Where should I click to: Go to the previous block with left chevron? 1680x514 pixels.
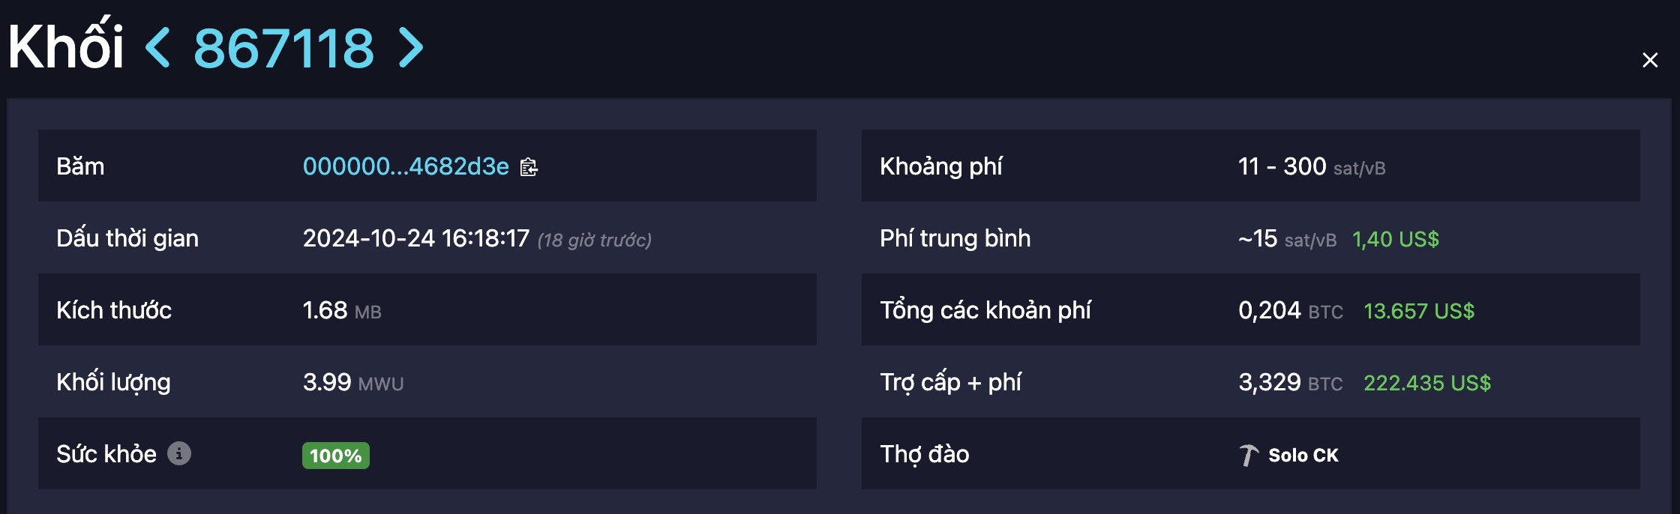[157, 48]
